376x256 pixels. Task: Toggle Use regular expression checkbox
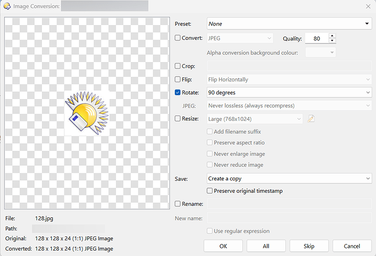click(210, 231)
